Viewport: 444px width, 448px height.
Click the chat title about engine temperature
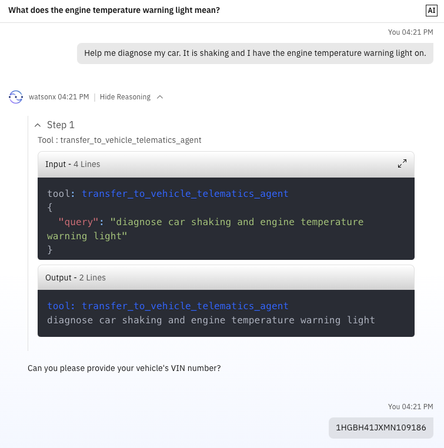pyautogui.click(x=114, y=10)
